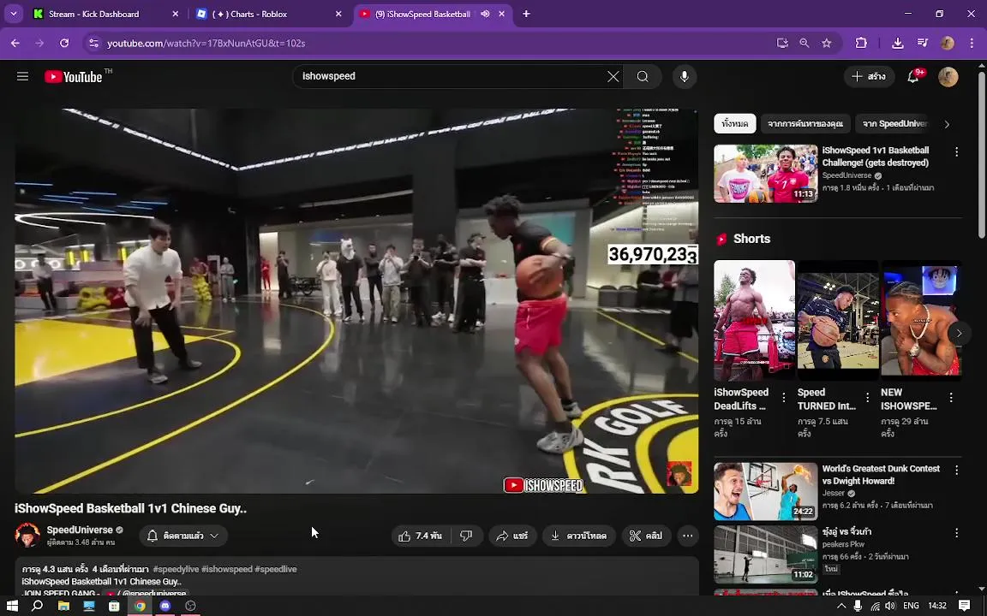Screen dimensions: 987x616
Task: Open more actions ellipsis under video
Action: click(688, 536)
